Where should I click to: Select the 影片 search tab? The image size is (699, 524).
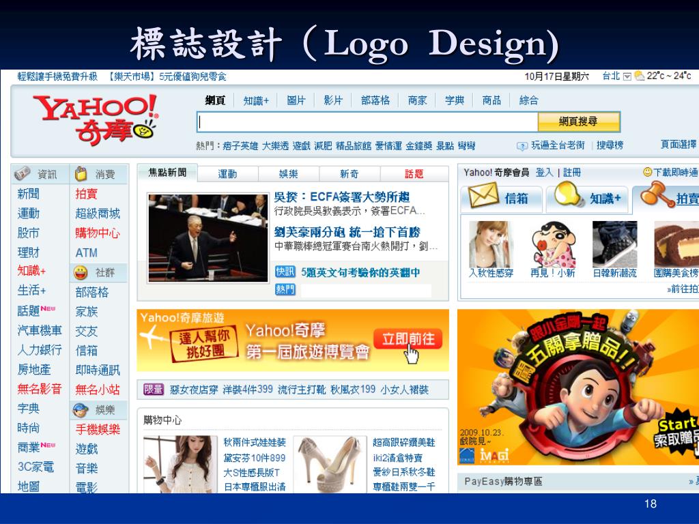coord(333,100)
